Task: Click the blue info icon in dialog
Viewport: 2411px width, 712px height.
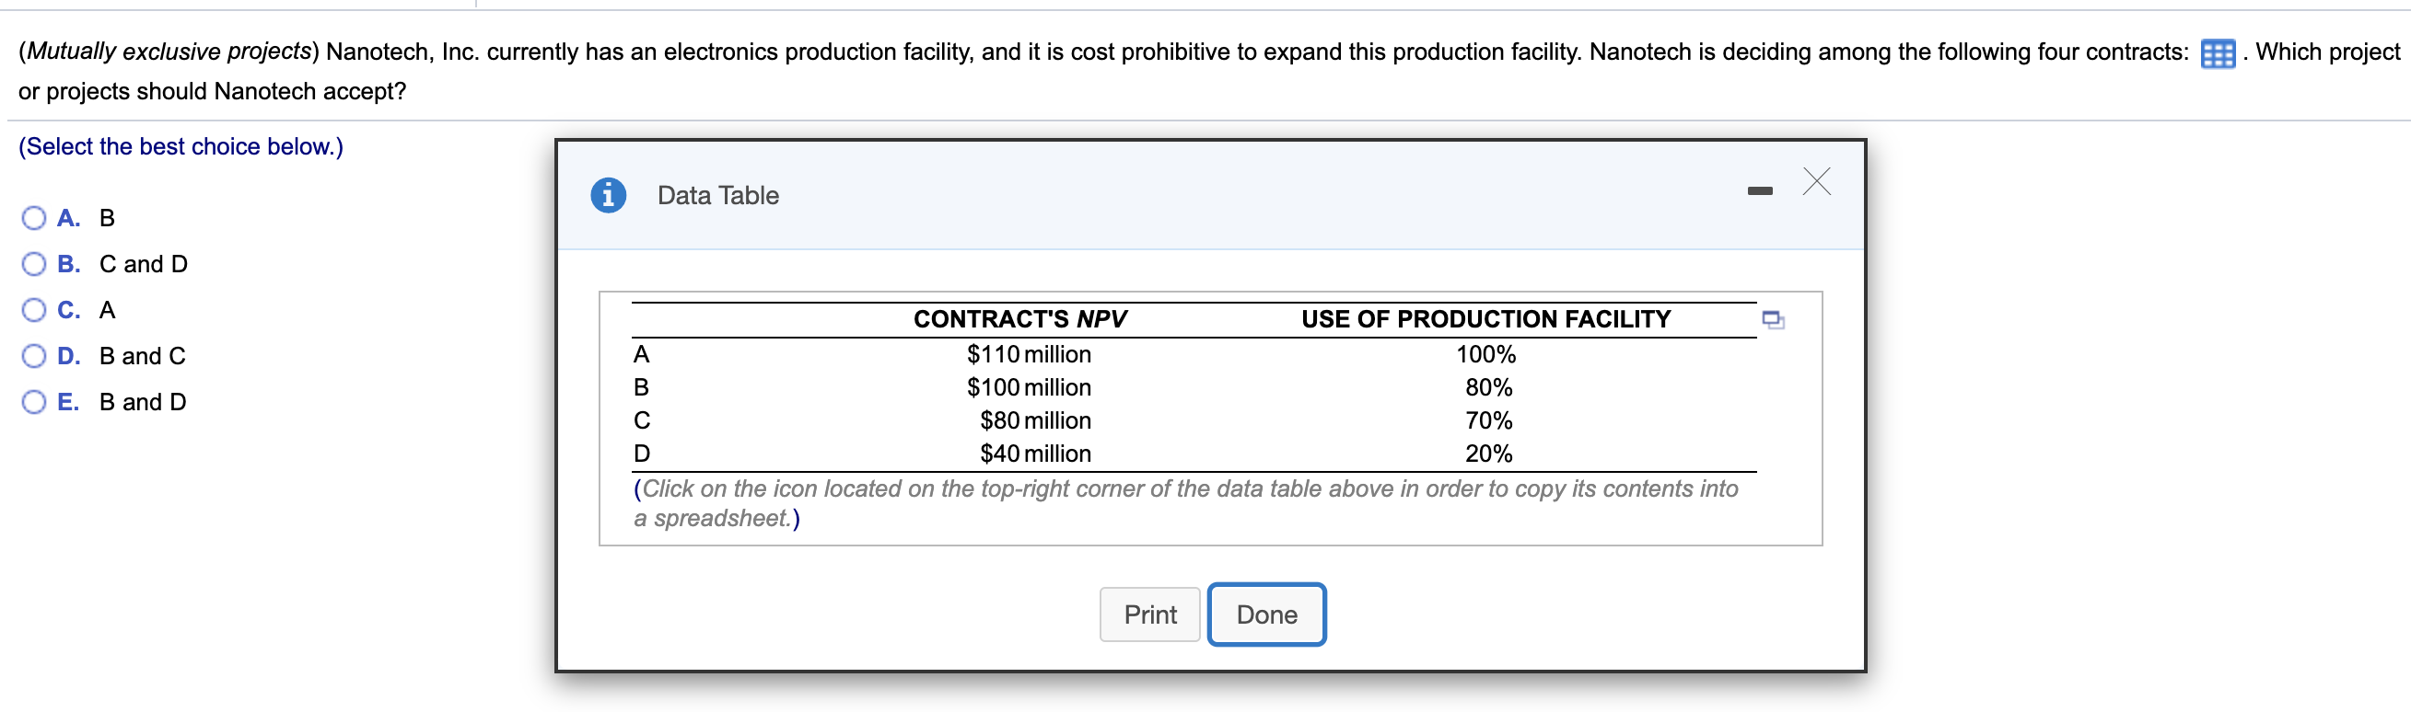Action: (x=608, y=195)
